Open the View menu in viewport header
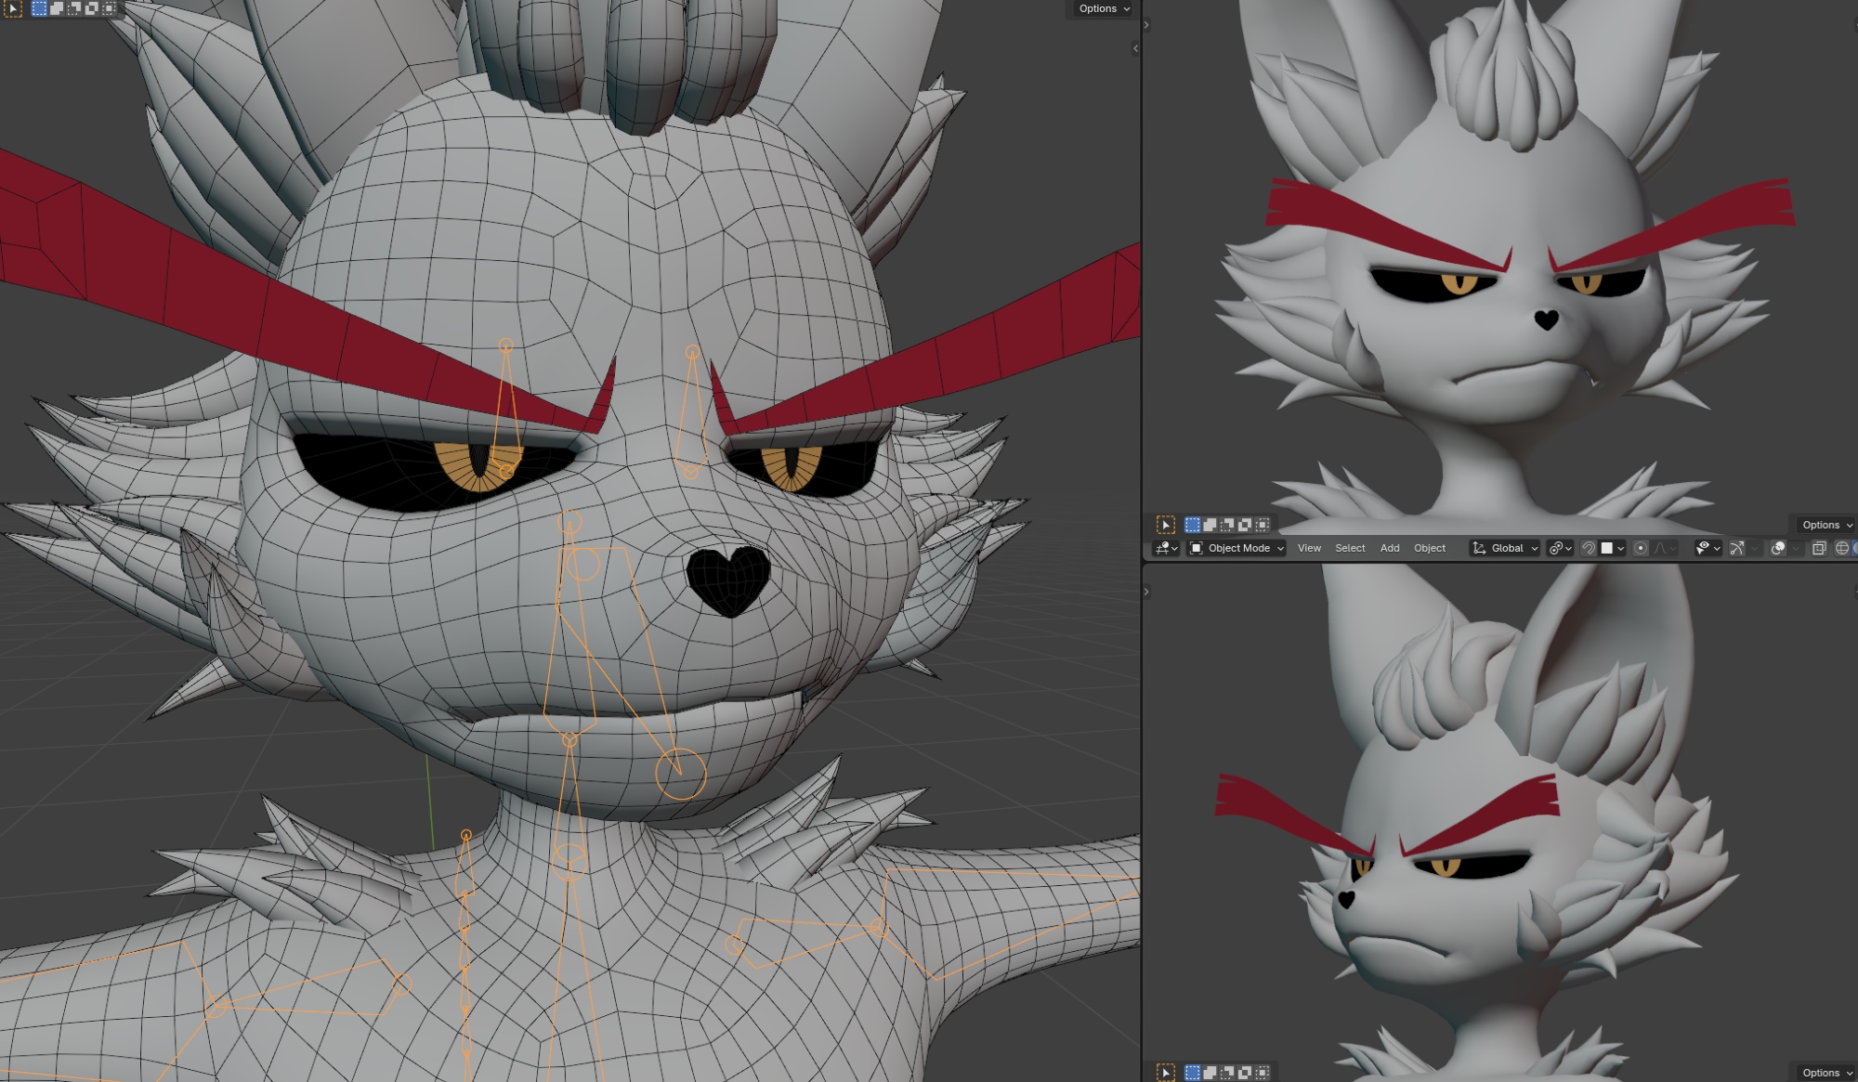This screenshot has height=1082, width=1858. click(x=1309, y=548)
